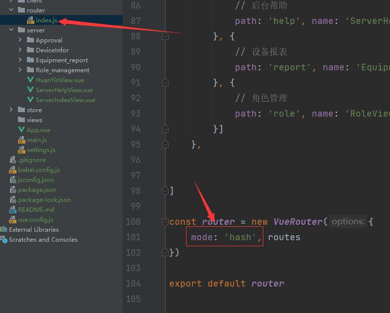
Task: Toggle code fold marker on line 88
Action: coord(165,36)
